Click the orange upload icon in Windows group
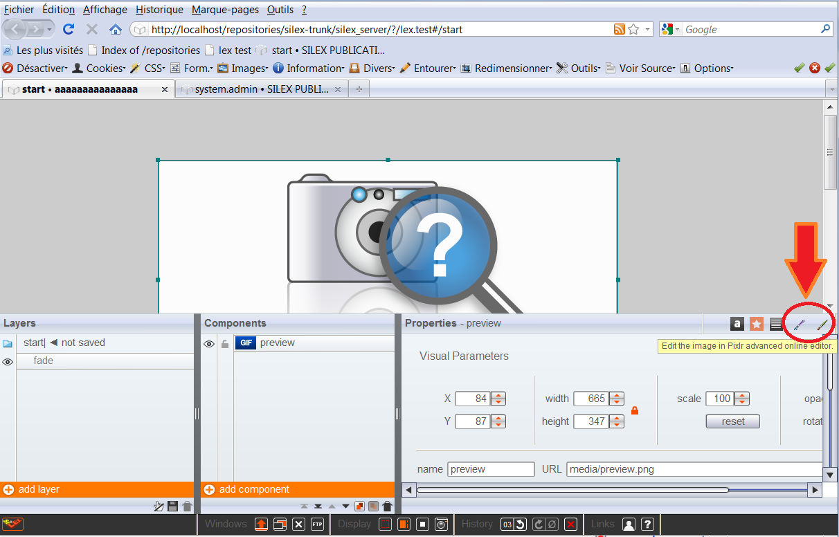This screenshot has height=537, width=839. (x=261, y=524)
